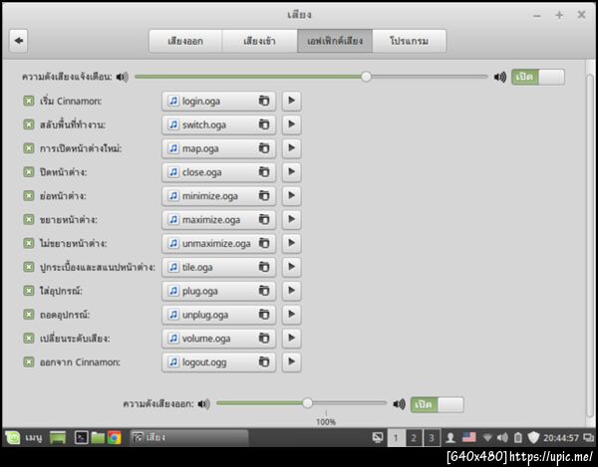Open file chooser for unplug.oga

[x=218, y=315]
